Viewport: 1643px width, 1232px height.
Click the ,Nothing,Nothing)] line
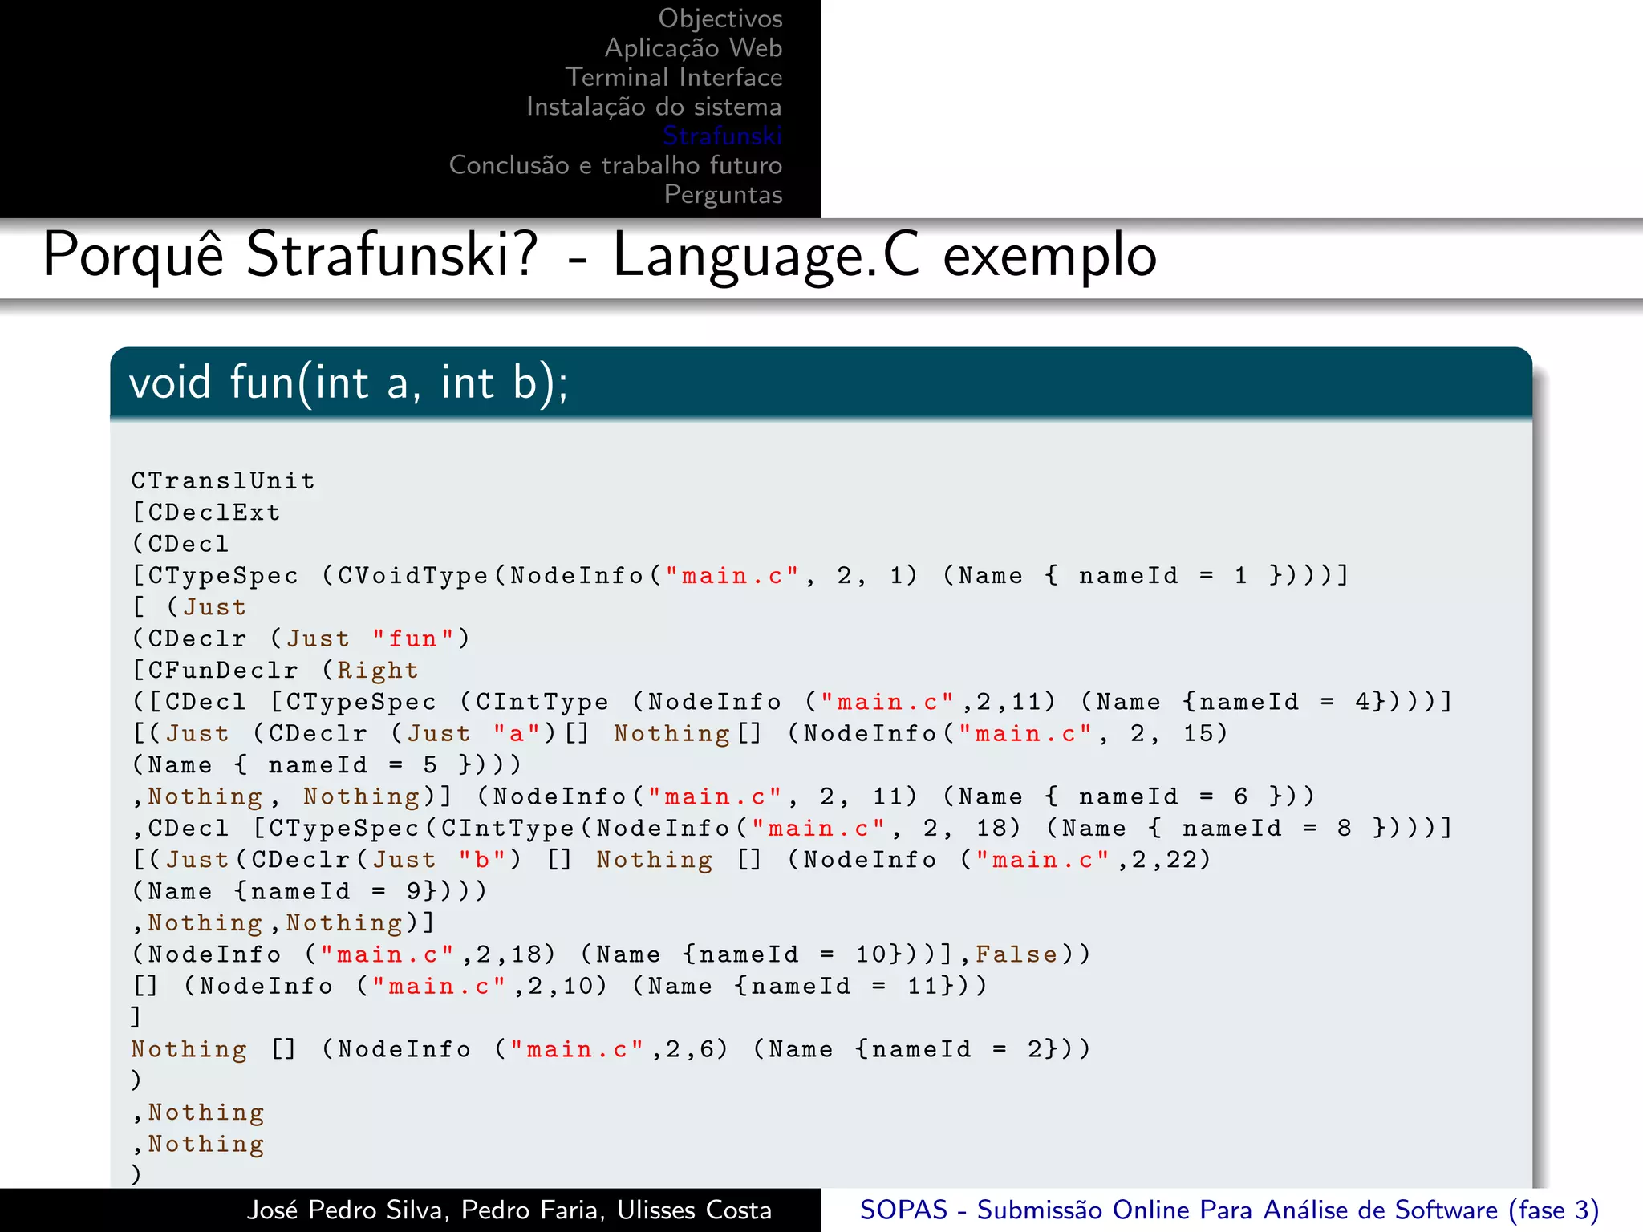point(283,923)
